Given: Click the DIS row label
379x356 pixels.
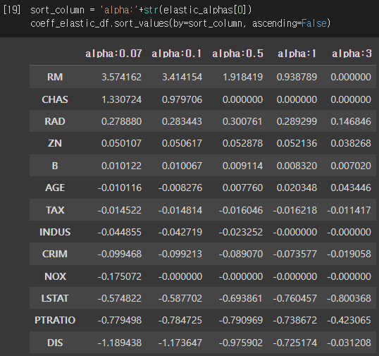Looking at the screenshot, I should 55,343.
